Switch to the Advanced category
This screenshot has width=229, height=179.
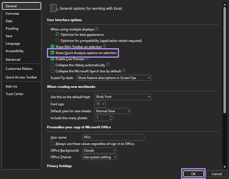click(13, 59)
